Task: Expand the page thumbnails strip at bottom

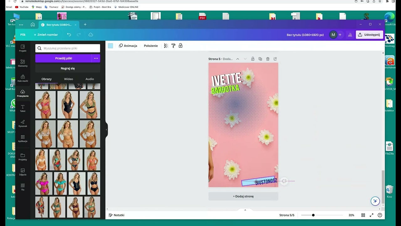Action: click(x=245, y=210)
